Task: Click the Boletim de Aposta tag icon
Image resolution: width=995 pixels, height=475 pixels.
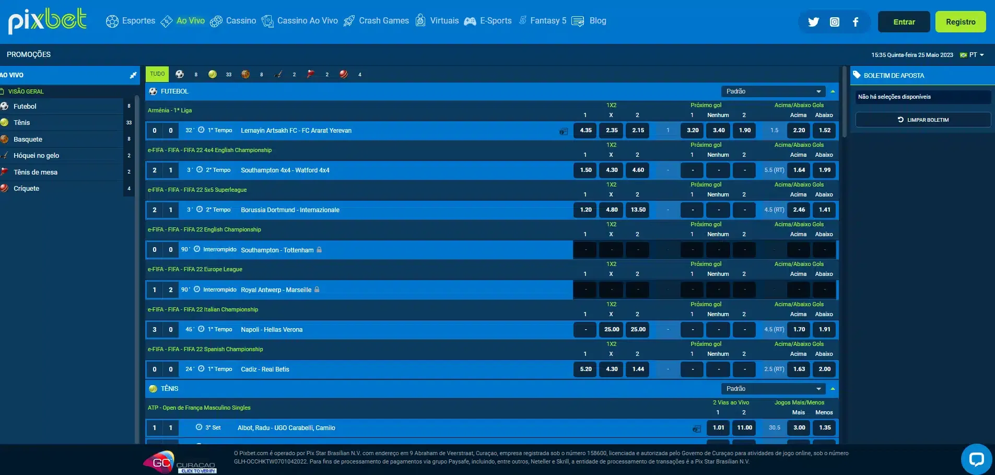Action: click(x=857, y=75)
